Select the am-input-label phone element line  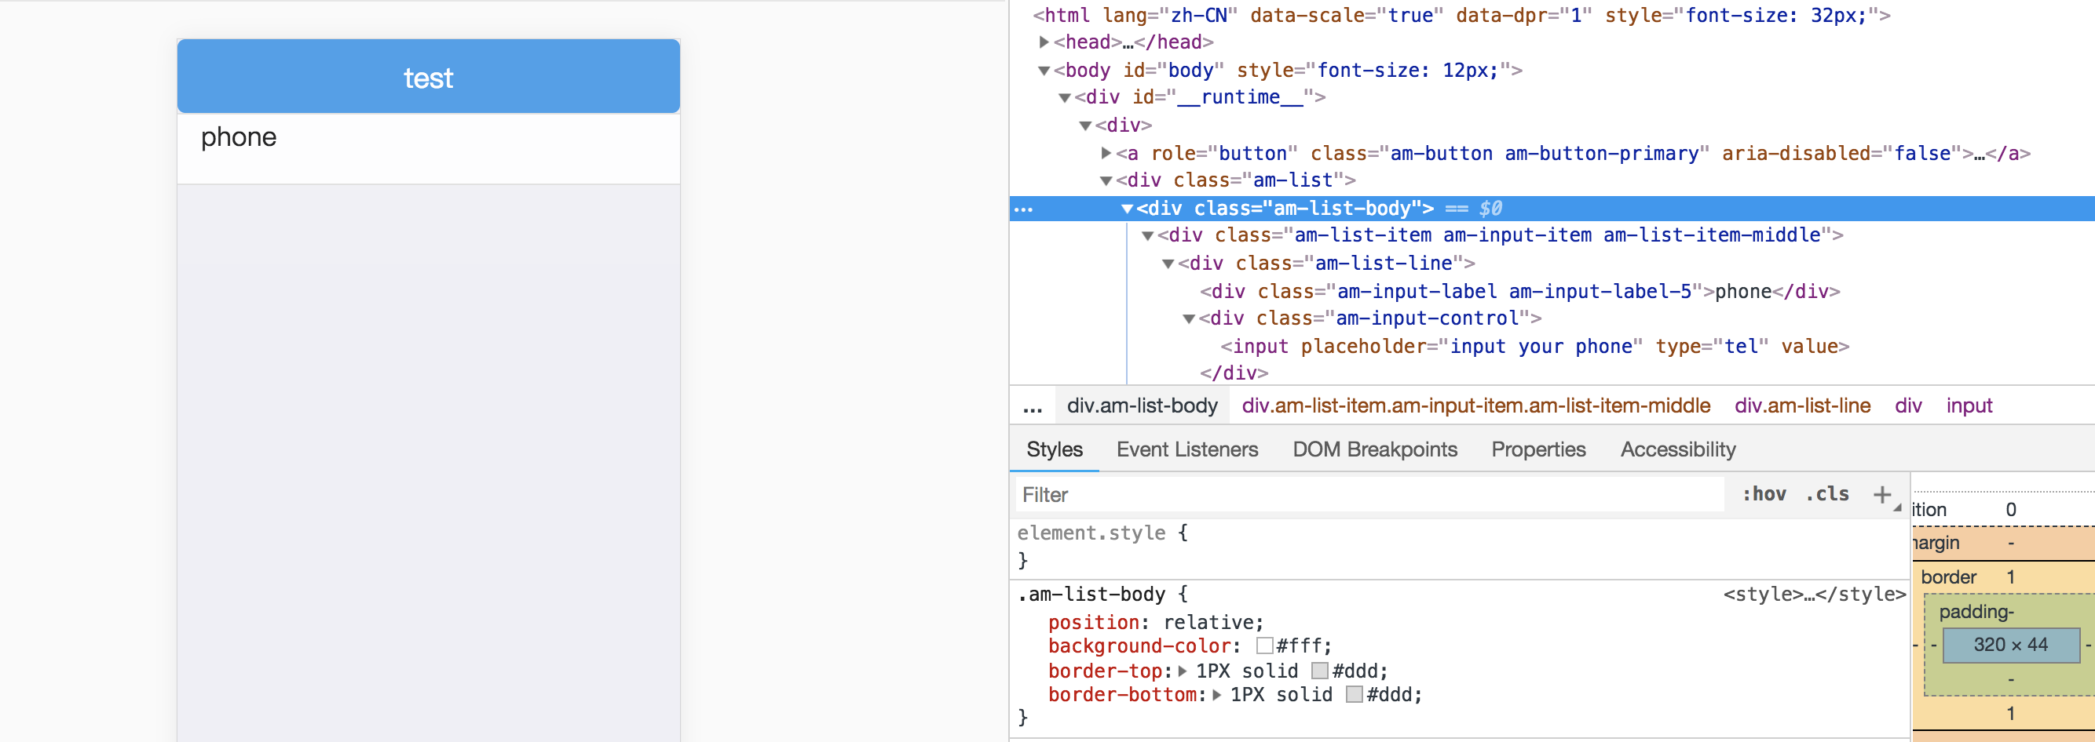tap(1519, 291)
